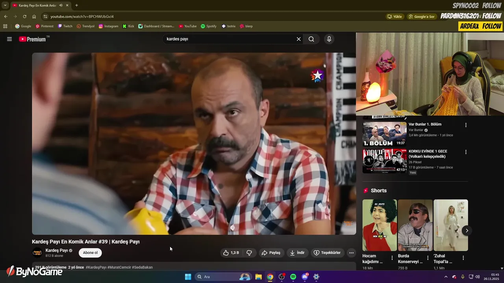Image resolution: width=504 pixels, height=283 pixels.
Task: Open blerp bookmark
Action: point(246,26)
